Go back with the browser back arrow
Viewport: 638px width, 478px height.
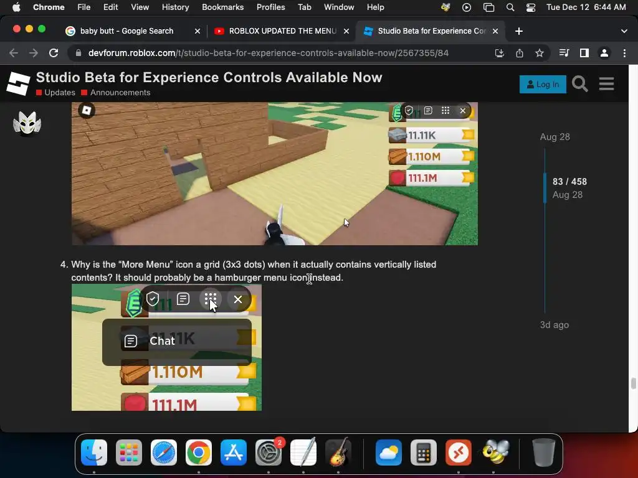tap(14, 53)
